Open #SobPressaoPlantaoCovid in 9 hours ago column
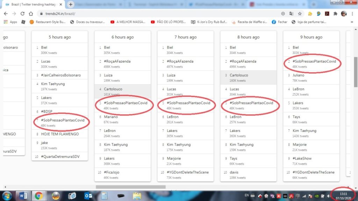The image size is (358, 201). click(x=314, y=61)
